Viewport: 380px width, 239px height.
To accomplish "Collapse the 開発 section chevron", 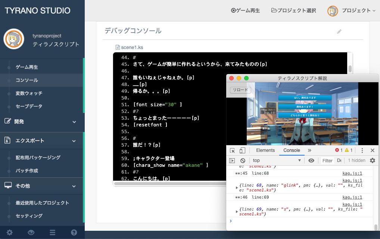I will (74, 122).
